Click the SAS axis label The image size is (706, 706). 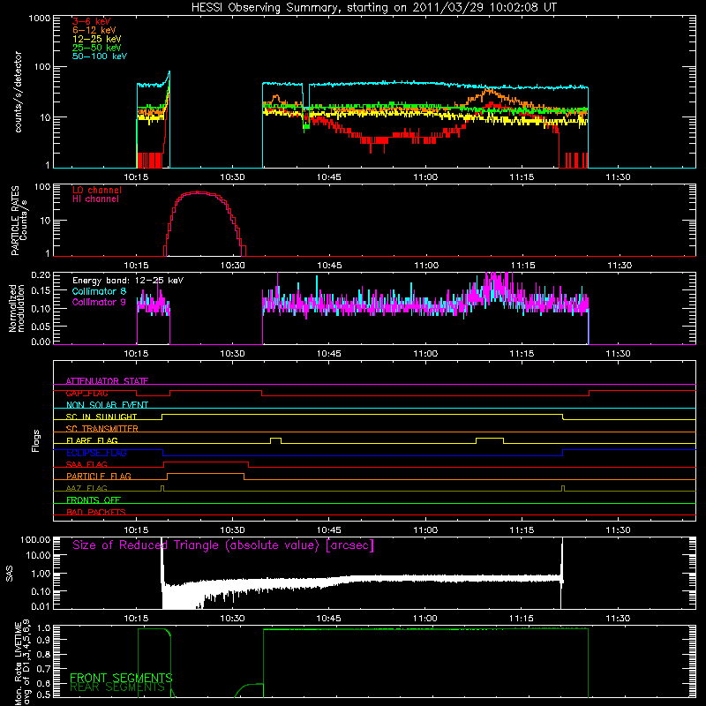coord(10,573)
